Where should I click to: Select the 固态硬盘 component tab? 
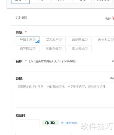(x=103, y=1)
